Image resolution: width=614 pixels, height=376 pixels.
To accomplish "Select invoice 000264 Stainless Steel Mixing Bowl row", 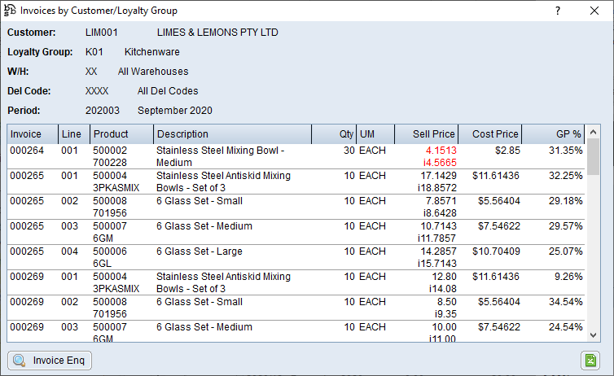I will tap(218, 156).
